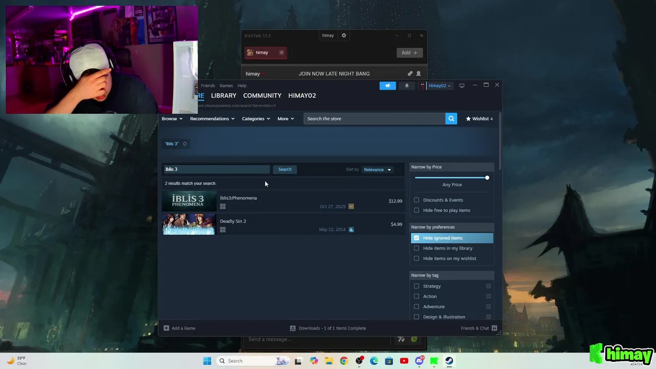Open Discord from the taskbar
The height and width of the screenshot is (369, 656).
pos(419,361)
